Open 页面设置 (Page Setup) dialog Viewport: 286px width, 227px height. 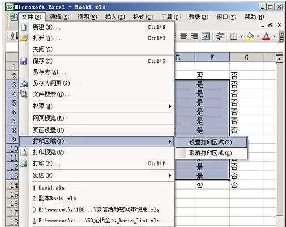(x=97, y=130)
